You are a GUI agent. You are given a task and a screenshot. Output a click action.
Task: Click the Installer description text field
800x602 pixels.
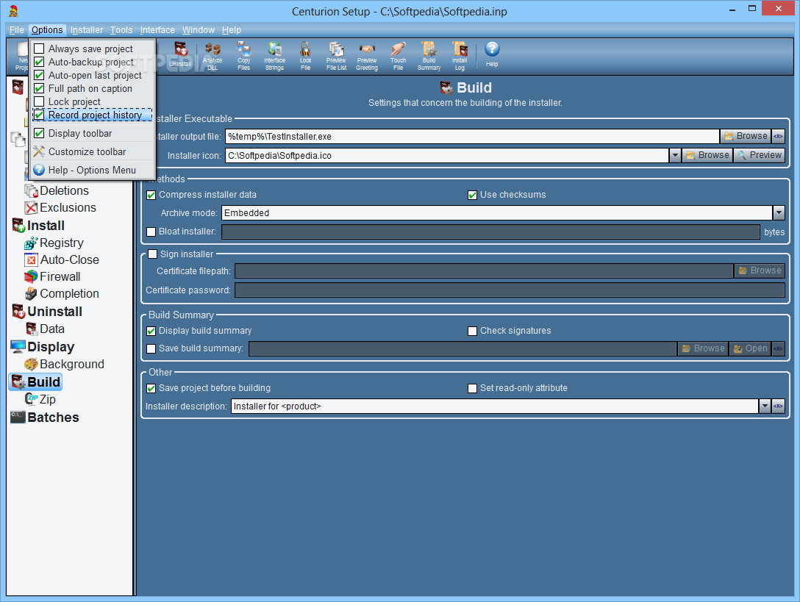pyautogui.click(x=495, y=406)
